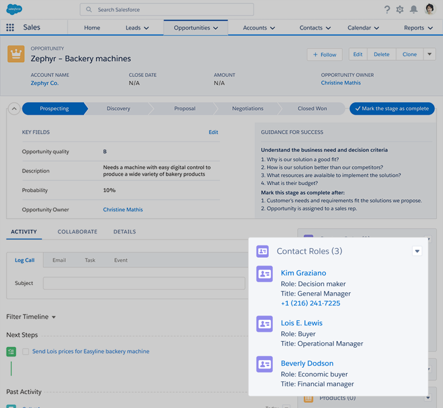
Task: Open the Zephyr Co. account link
Action: point(44,83)
